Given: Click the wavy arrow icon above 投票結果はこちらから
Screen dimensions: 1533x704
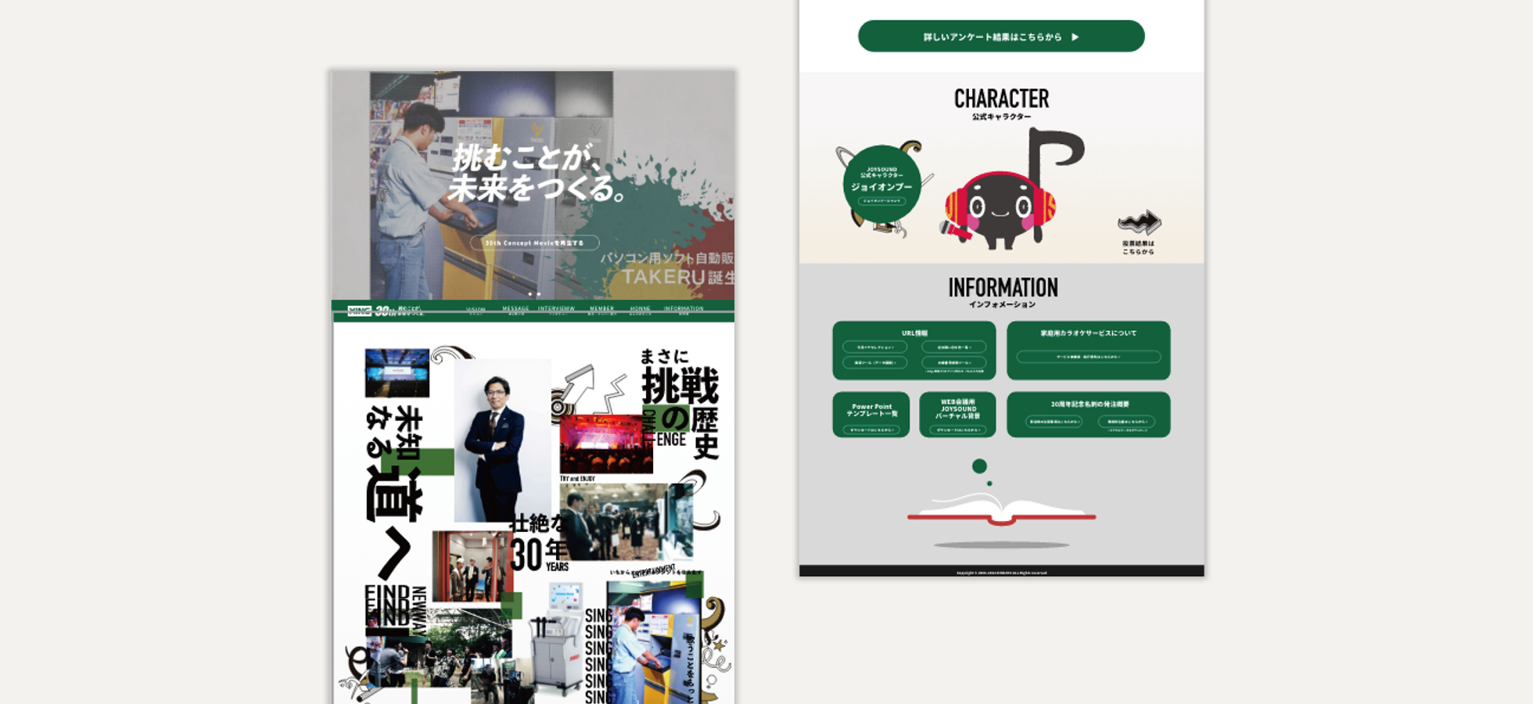Looking at the screenshot, I should coord(1140,223).
